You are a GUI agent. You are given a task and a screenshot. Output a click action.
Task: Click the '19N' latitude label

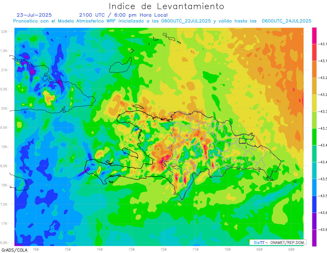click(4, 147)
